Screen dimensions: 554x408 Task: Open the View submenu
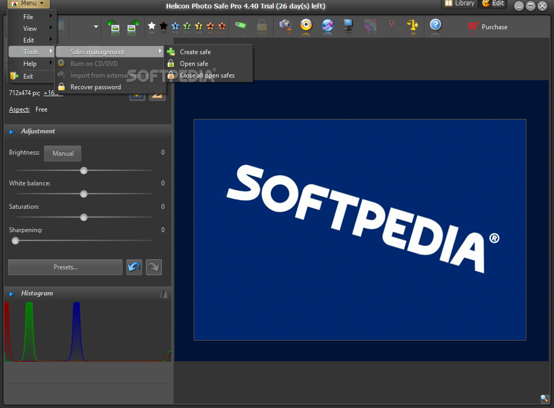tap(31, 28)
